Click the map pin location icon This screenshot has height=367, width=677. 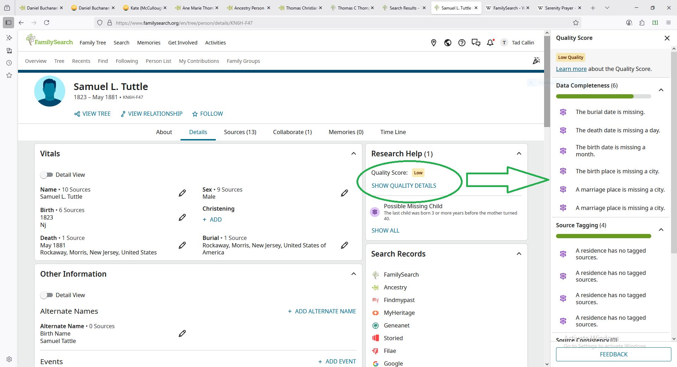[434, 43]
